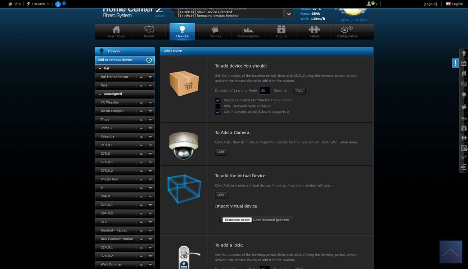Viewport: 468px width, 269px height.
Task: Switch to the Scenes tab
Action: pyautogui.click(x=215, y=32)
